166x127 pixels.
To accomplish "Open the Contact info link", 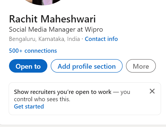I will (x=101, y=39).
